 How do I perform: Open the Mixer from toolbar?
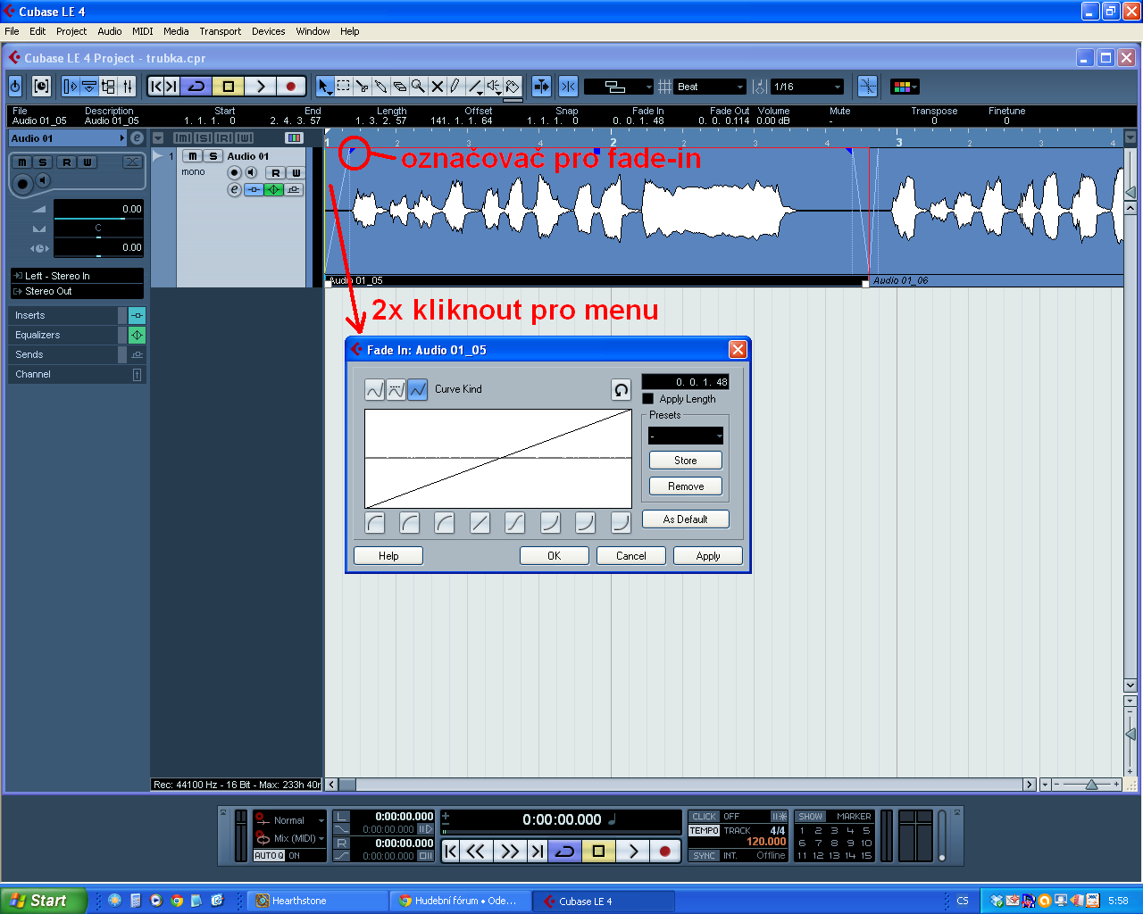coord(128,87)
